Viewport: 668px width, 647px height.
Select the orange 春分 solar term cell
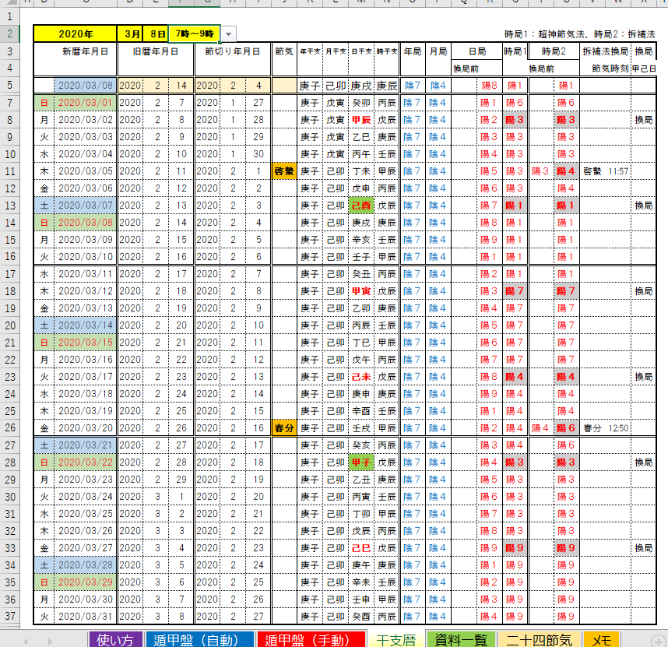click(284, 428)
